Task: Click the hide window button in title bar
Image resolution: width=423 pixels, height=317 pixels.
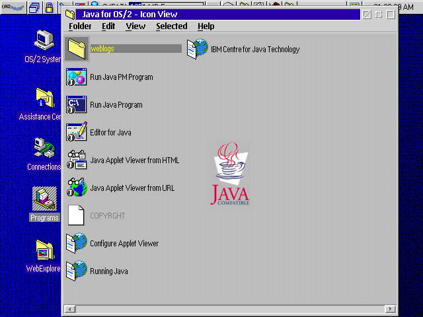Action: click(366, 15)
